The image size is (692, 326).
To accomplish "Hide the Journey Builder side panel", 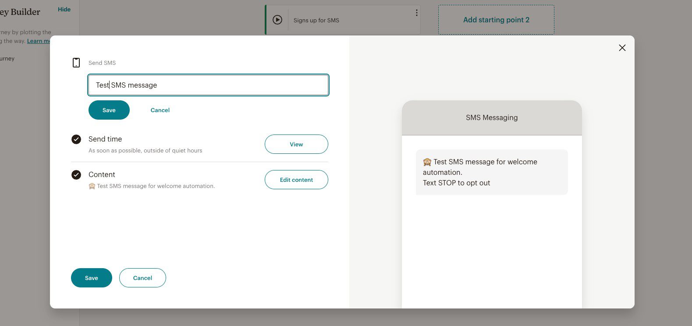I will click(64, 9).
